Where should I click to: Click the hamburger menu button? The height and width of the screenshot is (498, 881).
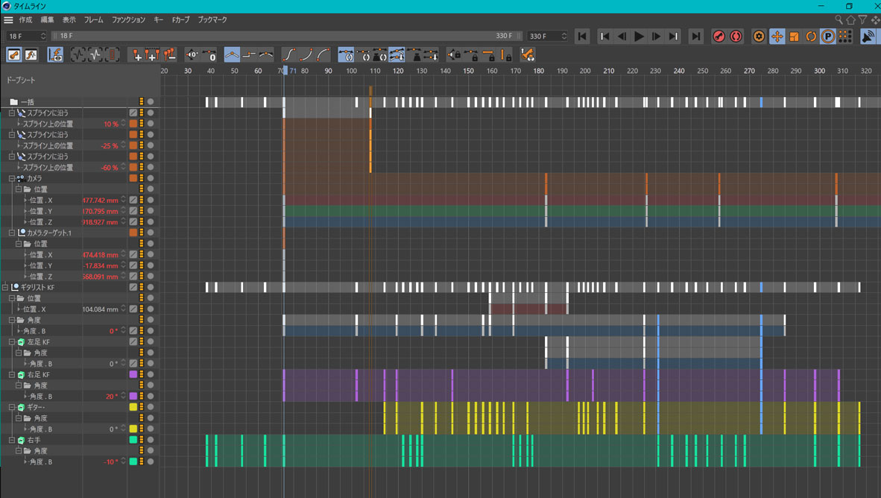point(8,20)
